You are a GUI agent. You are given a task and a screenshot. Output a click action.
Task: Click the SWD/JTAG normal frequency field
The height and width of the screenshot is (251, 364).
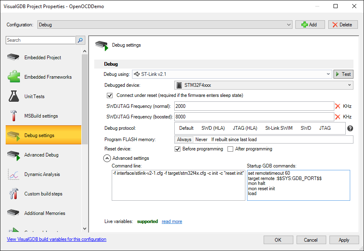[254, 106]
